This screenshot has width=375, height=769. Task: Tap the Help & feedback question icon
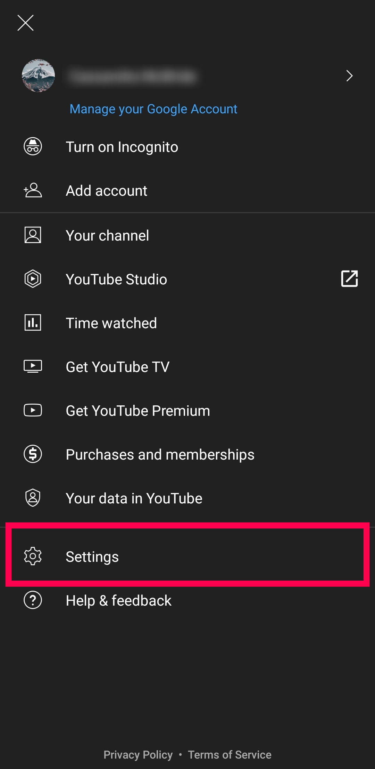pos(33,600)
